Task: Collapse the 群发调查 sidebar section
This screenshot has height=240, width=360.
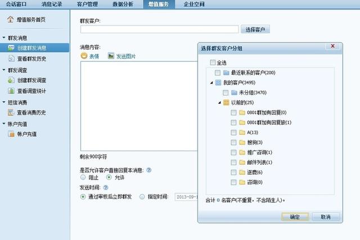Action: pos(4,70)
